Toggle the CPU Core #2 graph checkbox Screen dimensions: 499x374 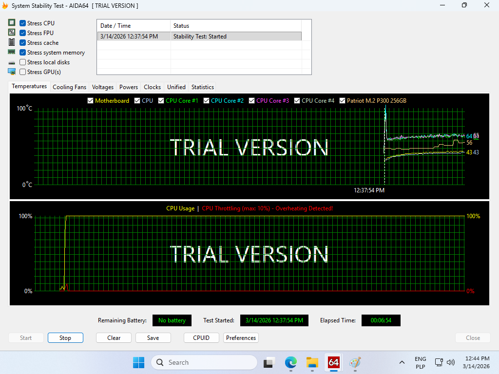pos(206,100)
